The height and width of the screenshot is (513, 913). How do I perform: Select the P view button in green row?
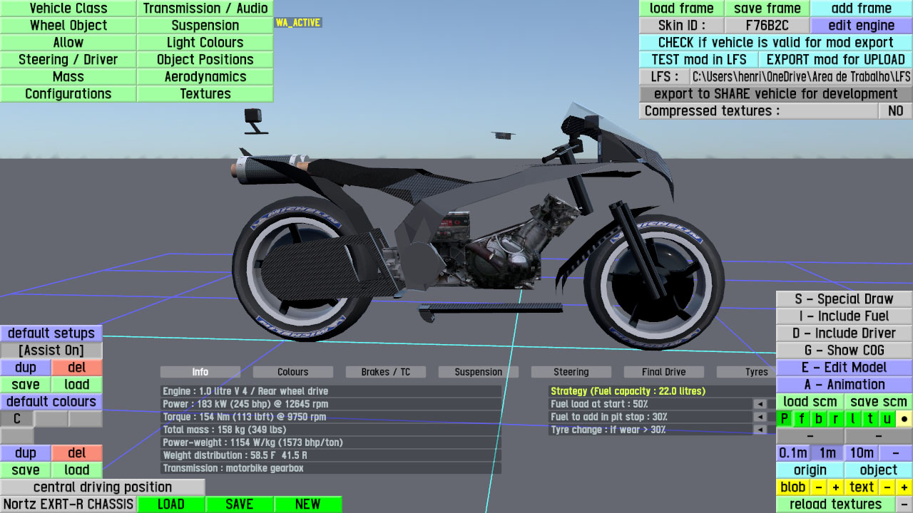coord(785,419)
